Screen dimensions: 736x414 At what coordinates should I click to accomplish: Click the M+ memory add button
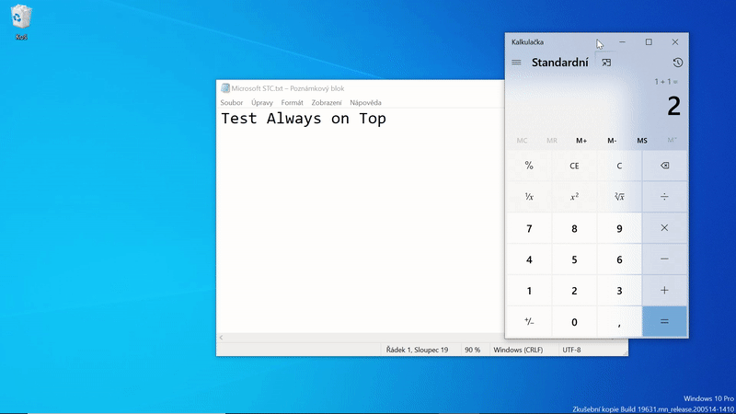click(x=581, y=141)
